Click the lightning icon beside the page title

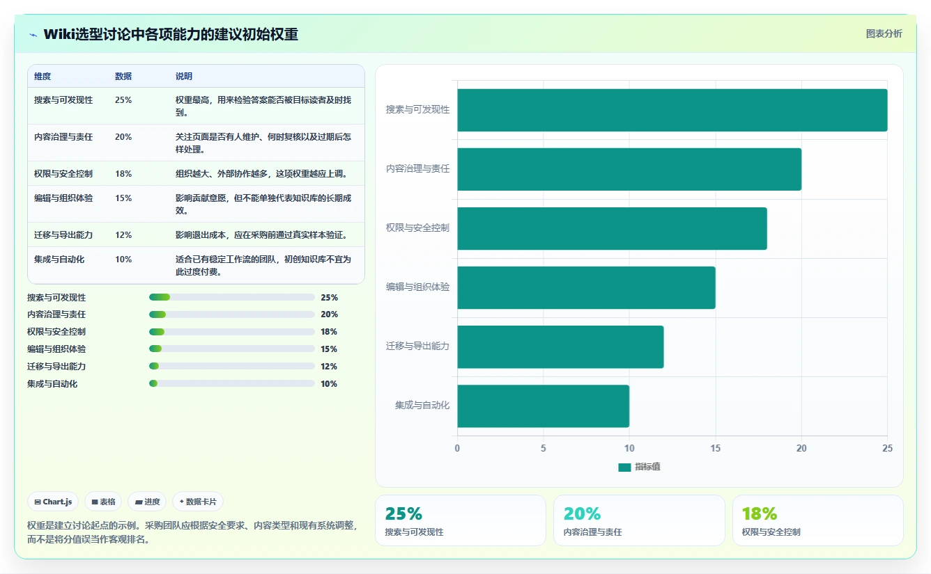33,35
